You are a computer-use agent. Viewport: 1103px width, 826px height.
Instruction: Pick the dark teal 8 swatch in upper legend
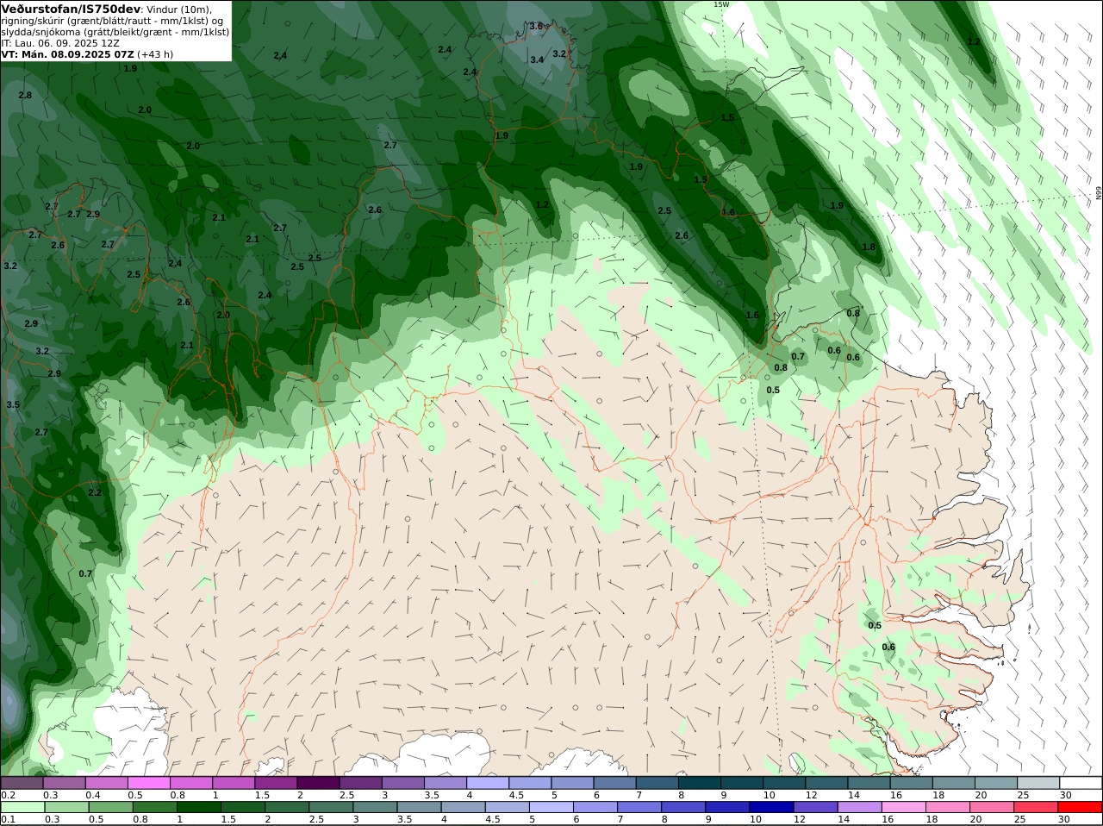[x=699, y=783]
